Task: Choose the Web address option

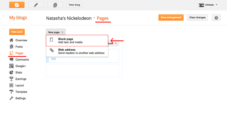Action: tap(77, 51)
